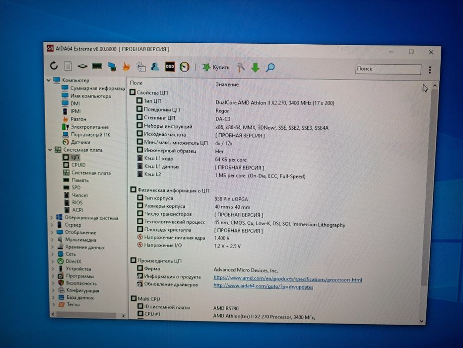Open the memory module toolbar icon
Image resolution: width=463 pixels, height=348 pixels.
(97, 66)
